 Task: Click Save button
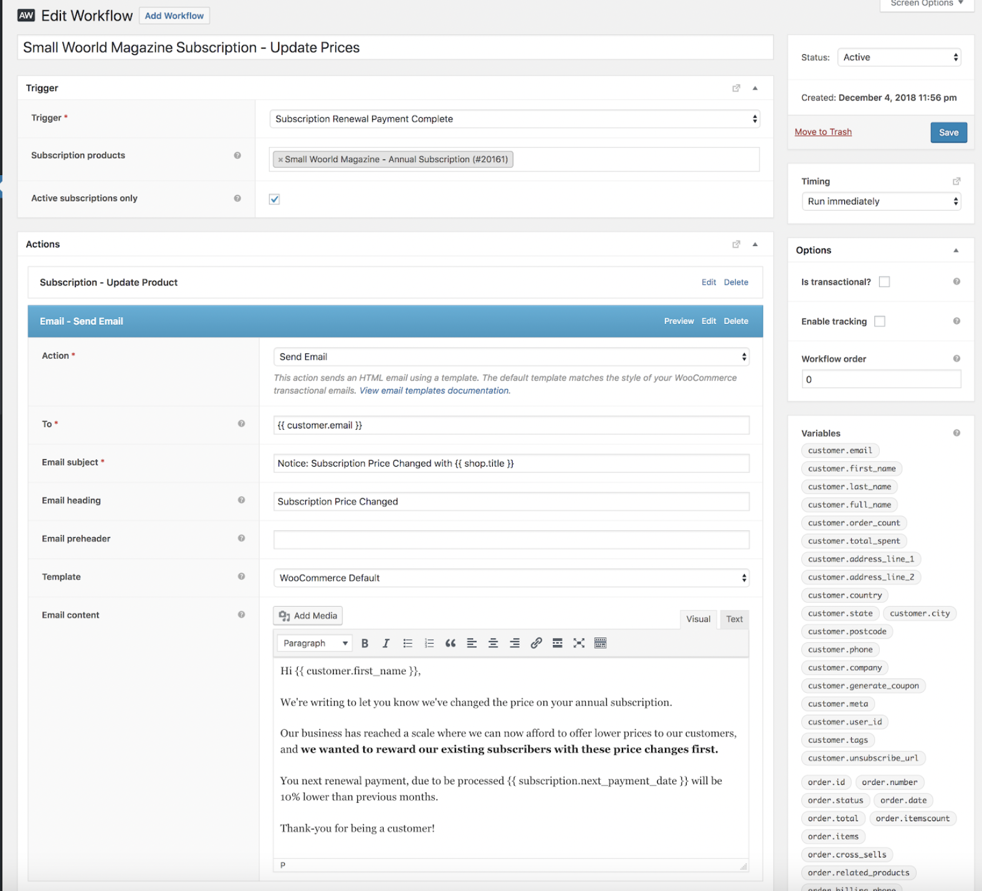(948, 133)
